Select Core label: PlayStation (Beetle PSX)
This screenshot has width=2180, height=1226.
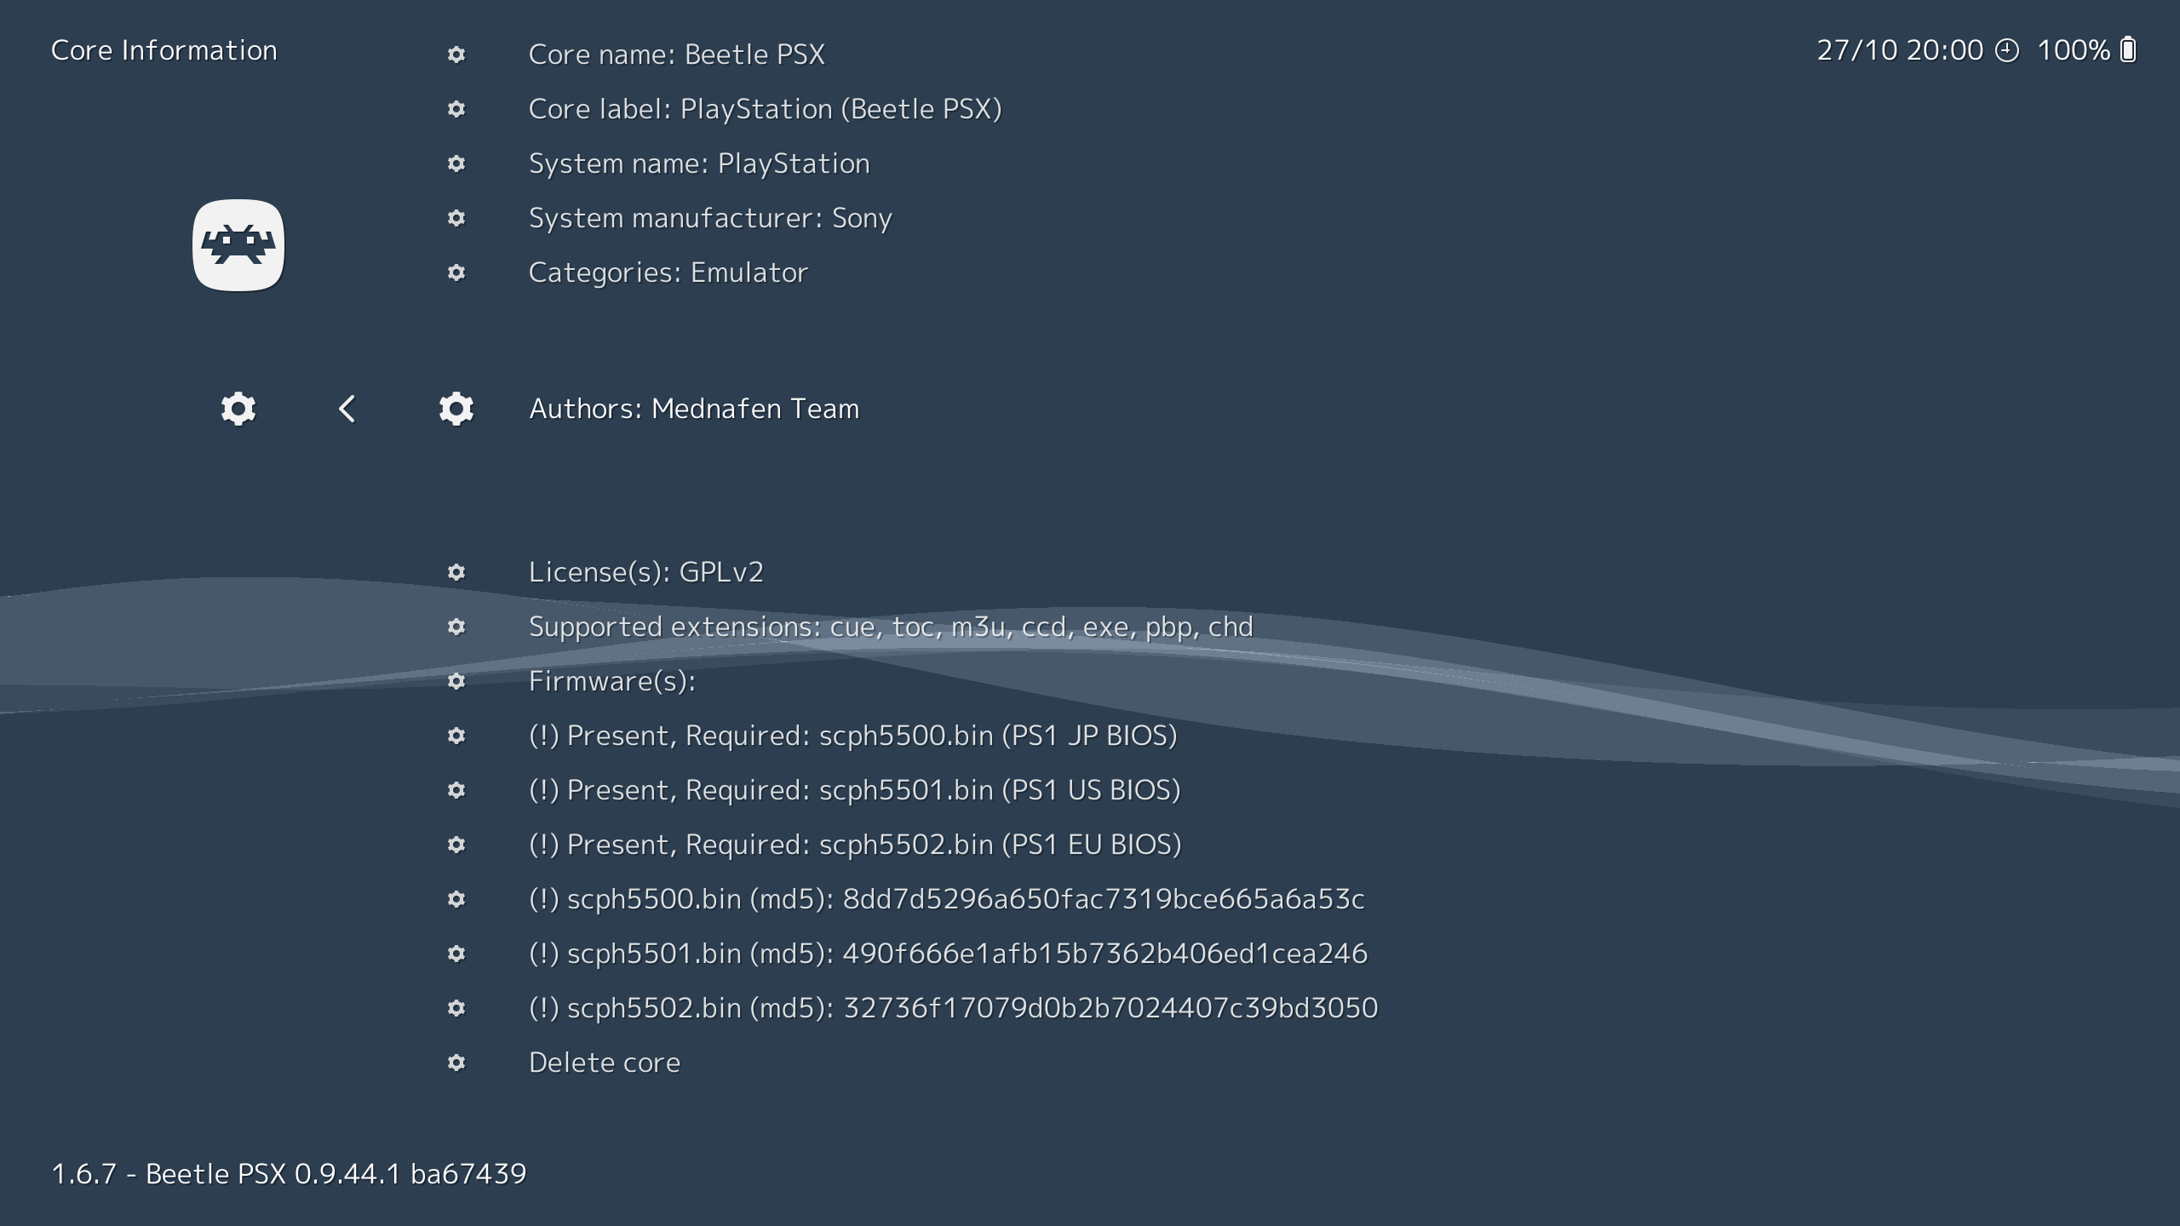765,109
